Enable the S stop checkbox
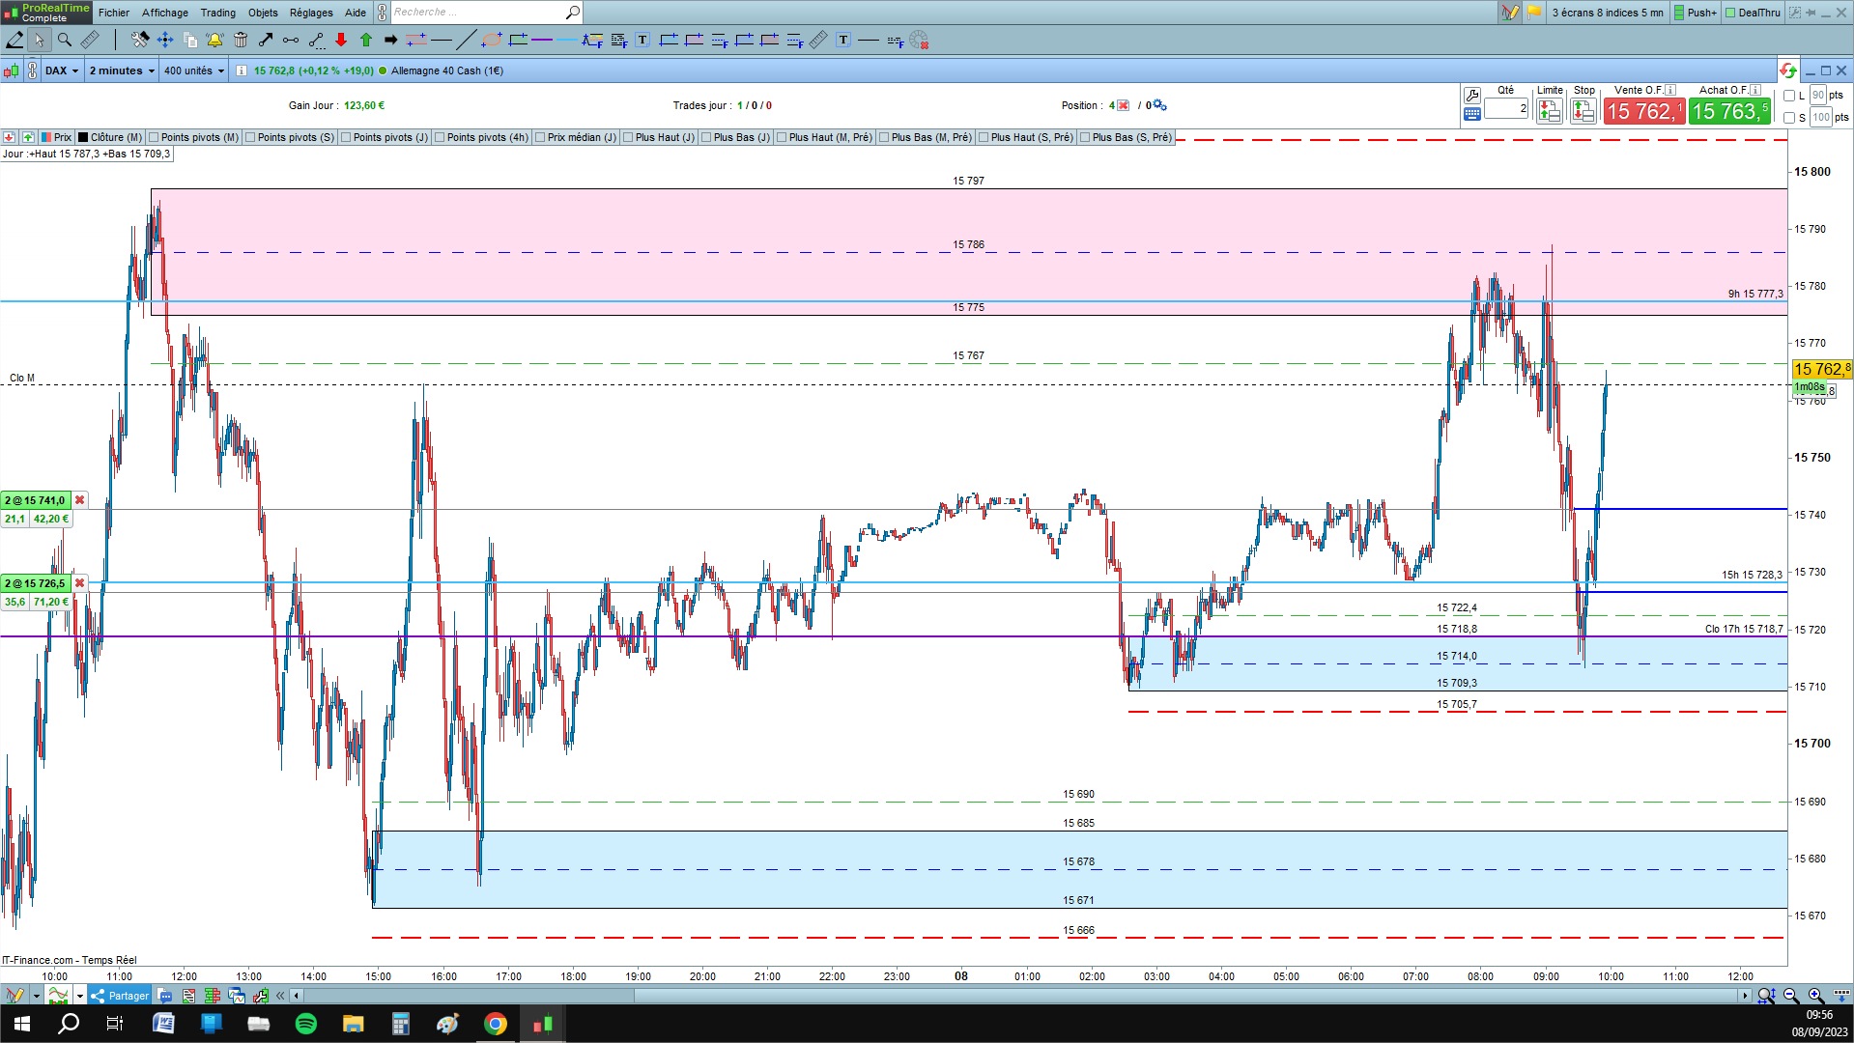Viewport: 1854px width, 1043px height. [x=1789, y=118]
